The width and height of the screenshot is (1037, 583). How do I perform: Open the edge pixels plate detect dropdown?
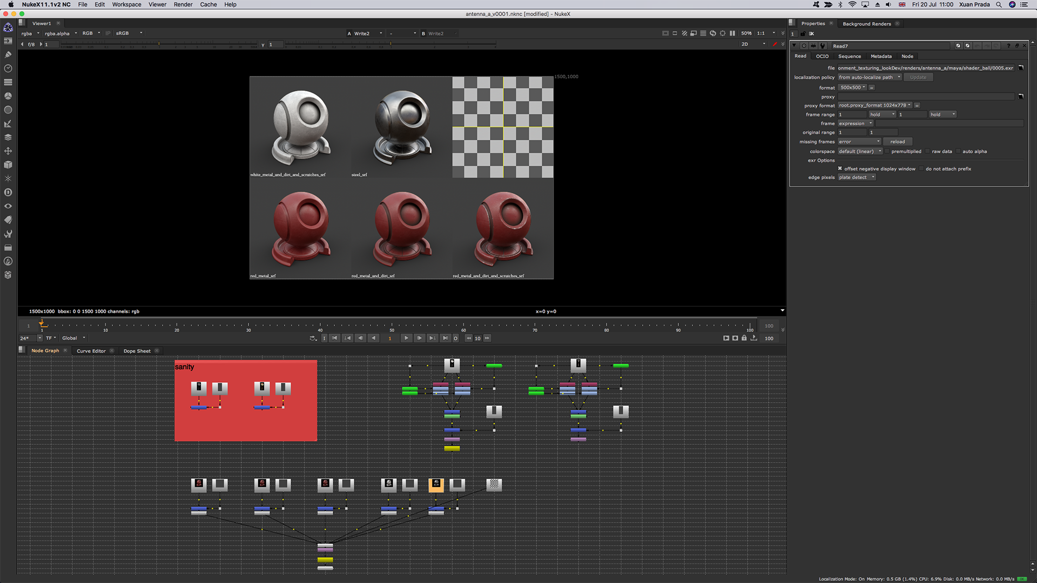point(857,178)
